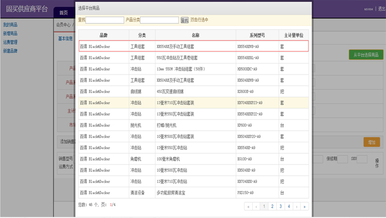Select row 13毫米550瓦冲击钻套装
The image size is (386, 218).
194,114
